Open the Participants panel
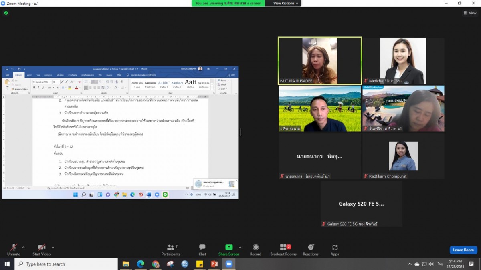Screen dimensions: 481x270 (171, 249)
